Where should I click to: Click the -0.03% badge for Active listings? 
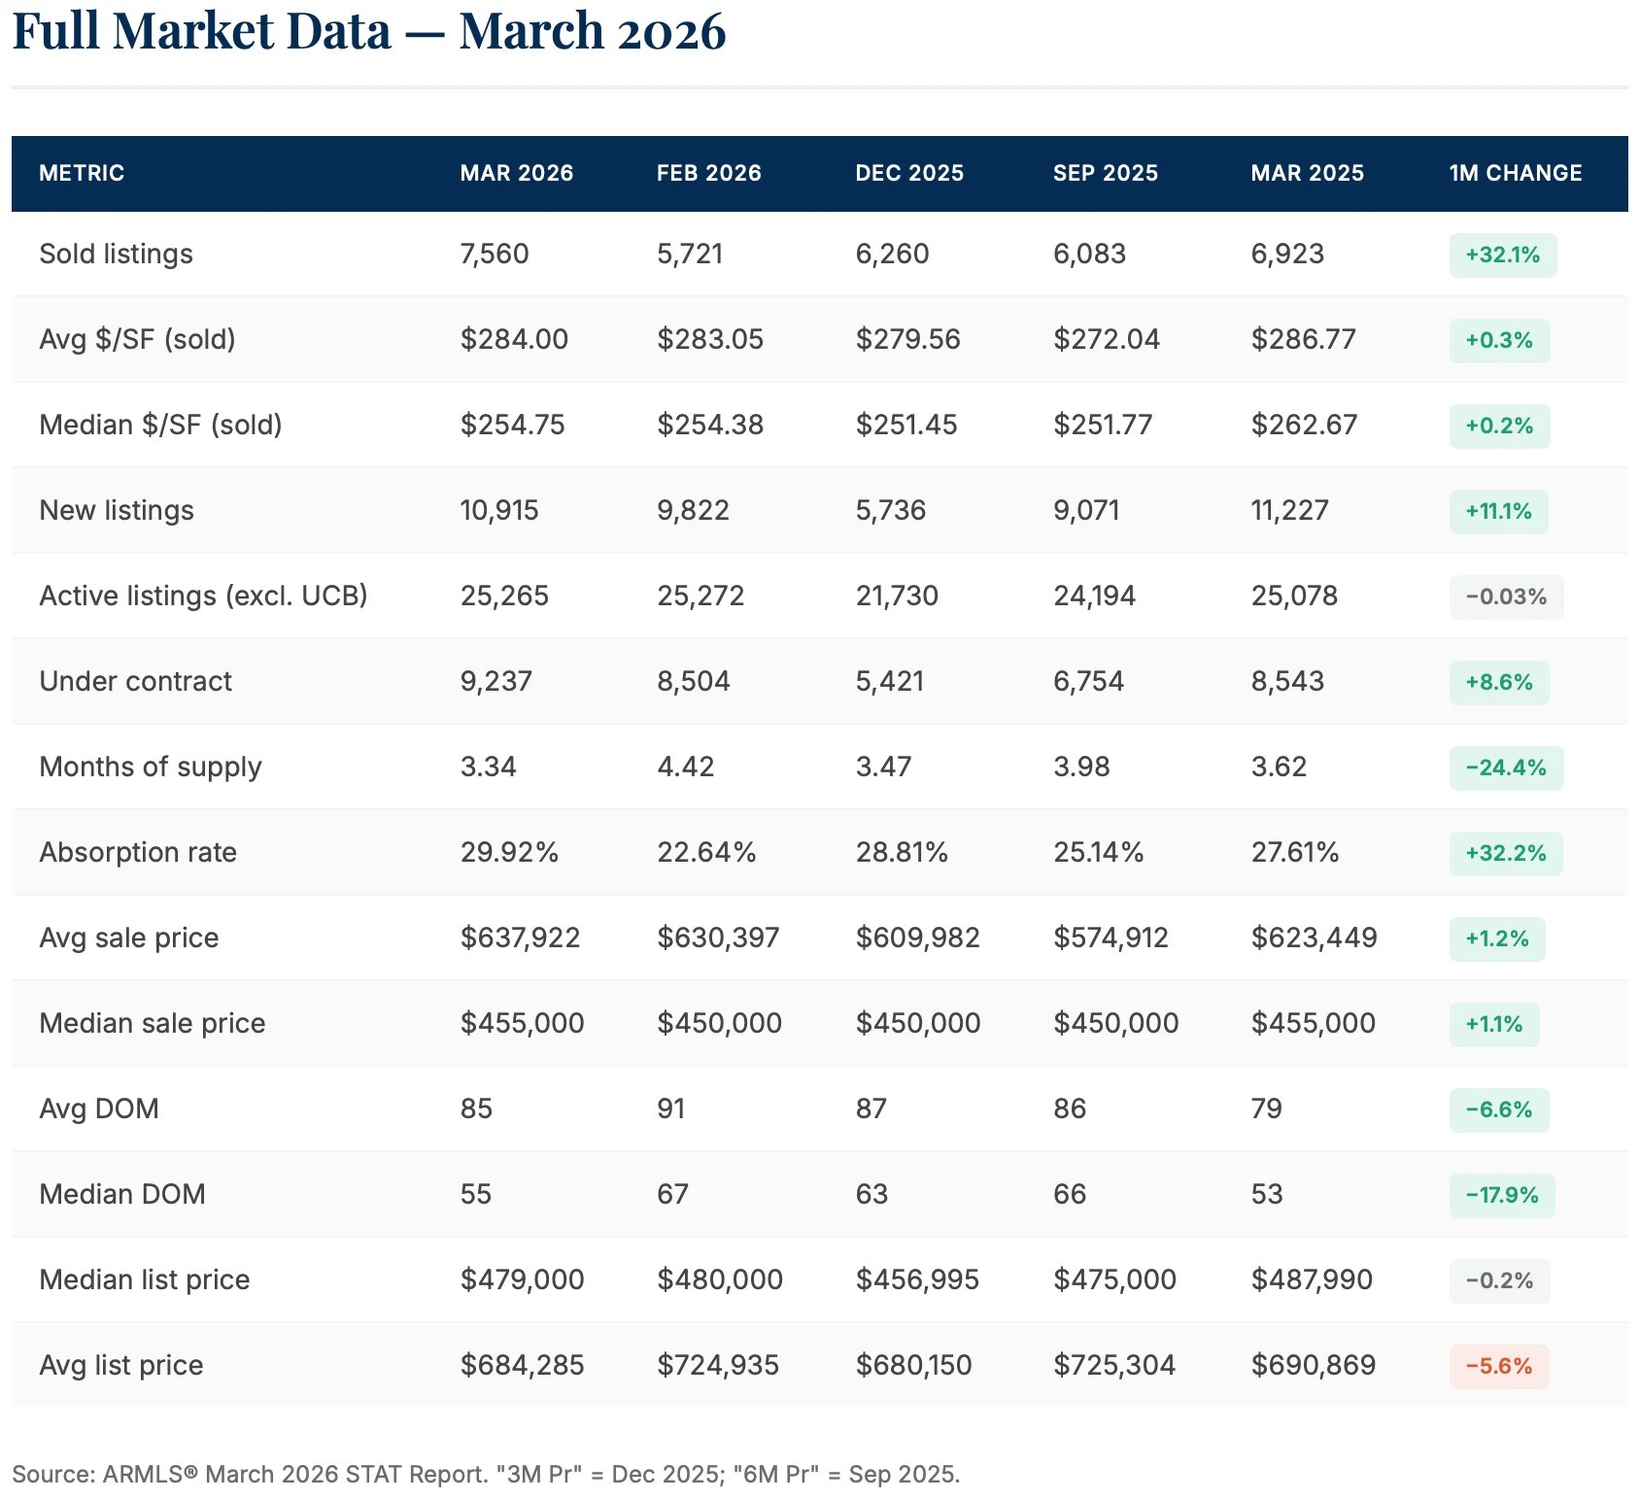(1506, 597)
